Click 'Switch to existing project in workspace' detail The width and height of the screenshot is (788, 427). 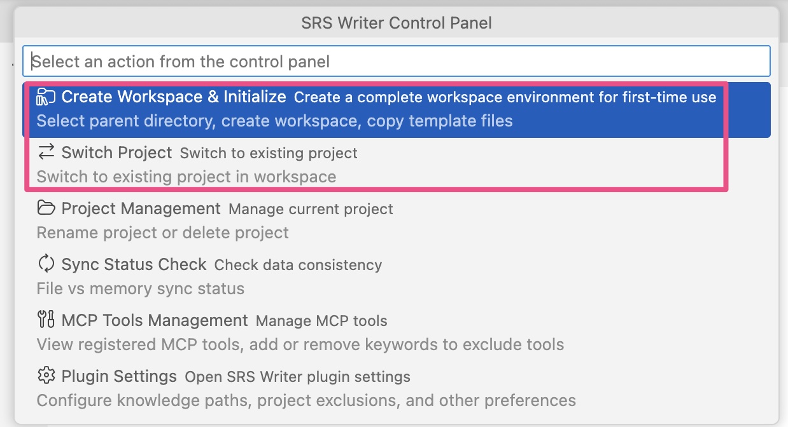tap(186, 177)
